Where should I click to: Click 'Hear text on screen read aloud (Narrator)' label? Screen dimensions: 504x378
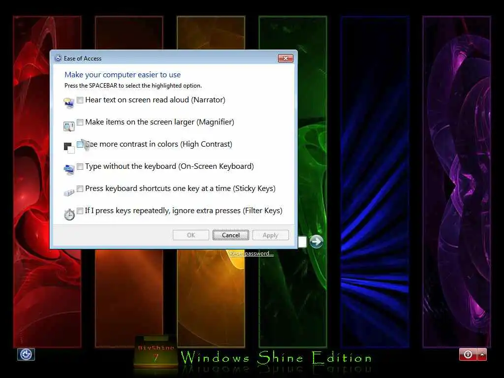tap(155, 100)
